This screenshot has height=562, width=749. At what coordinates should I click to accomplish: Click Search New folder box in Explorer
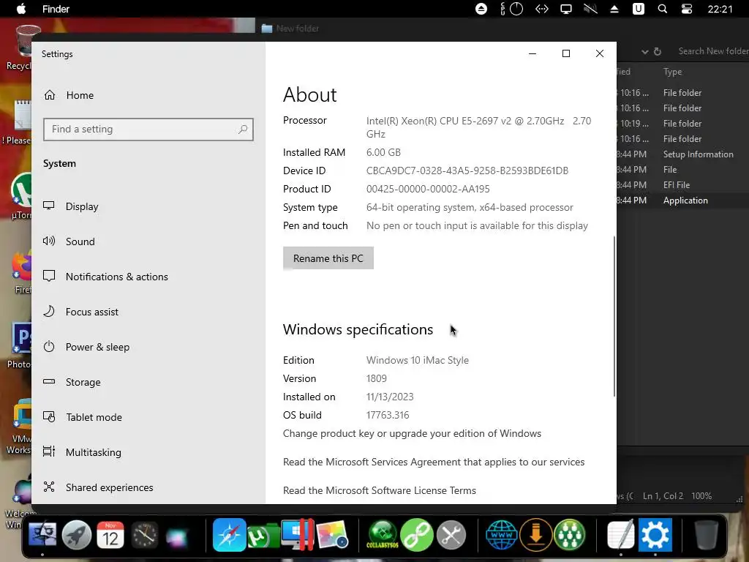[x=712, y=51]
